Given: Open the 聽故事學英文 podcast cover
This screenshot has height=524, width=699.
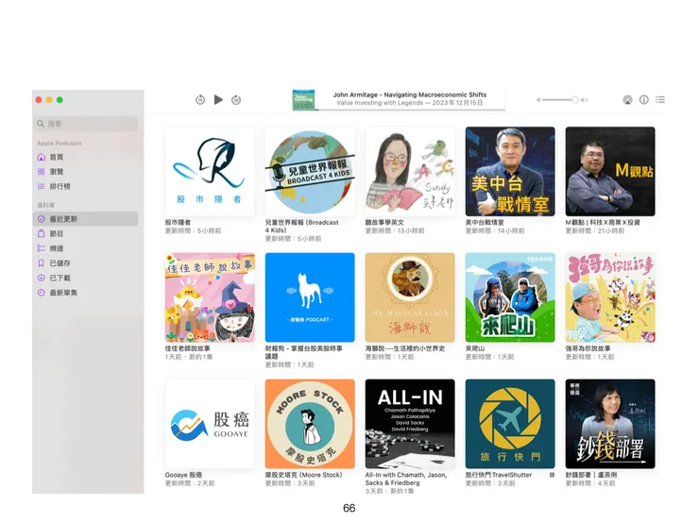Looking at the screenshot, I should coord(410,172).
